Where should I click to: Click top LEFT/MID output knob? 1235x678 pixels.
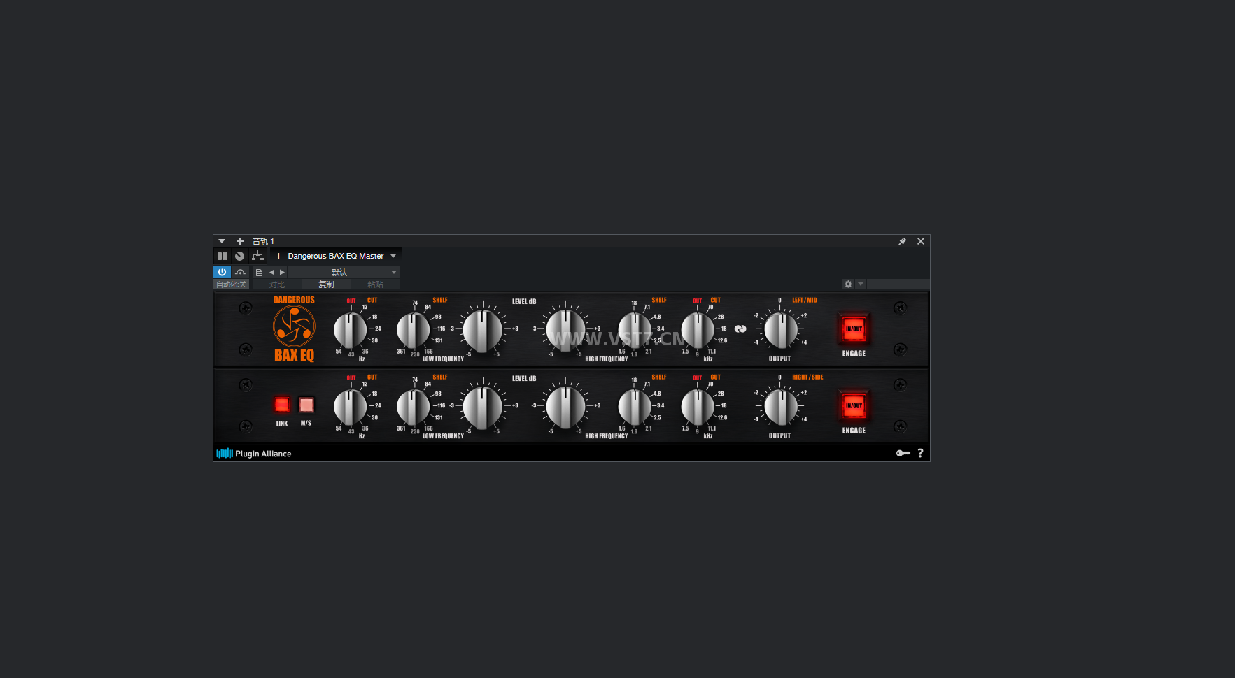[780, 330]
